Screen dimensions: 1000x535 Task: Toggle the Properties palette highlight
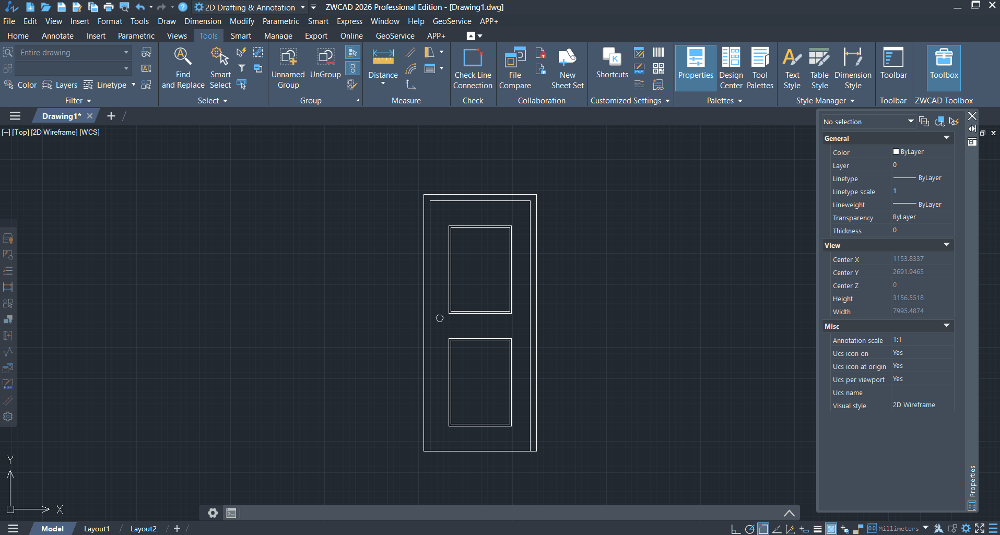pos(695,67)
